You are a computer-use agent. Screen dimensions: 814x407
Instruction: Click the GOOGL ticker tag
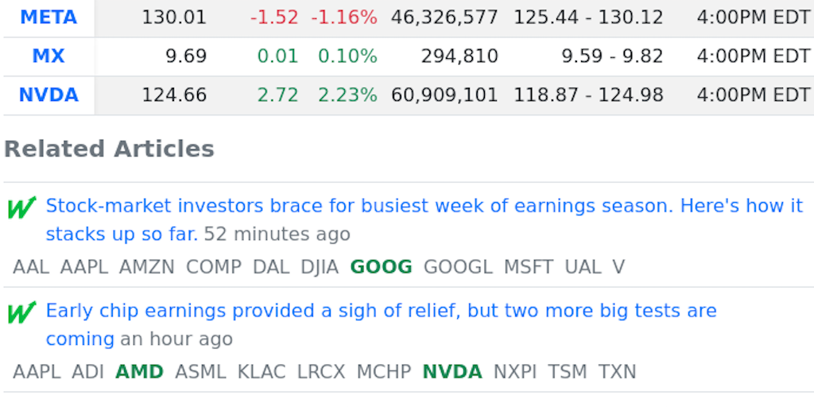458,267
